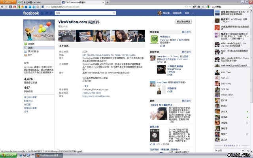This screenshot has height=158, width=253.
Task: Open the bookmark star dropdown arrow
Action: (x=190, y=7)
